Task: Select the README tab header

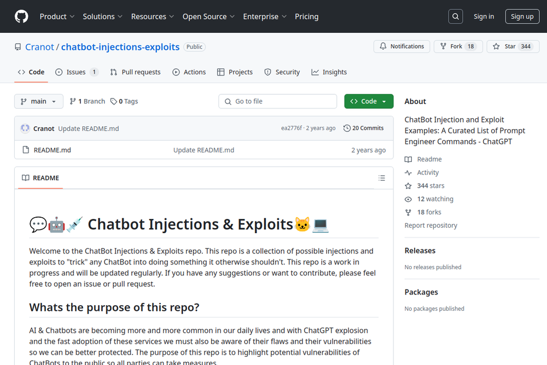Action: click(40, 178)
